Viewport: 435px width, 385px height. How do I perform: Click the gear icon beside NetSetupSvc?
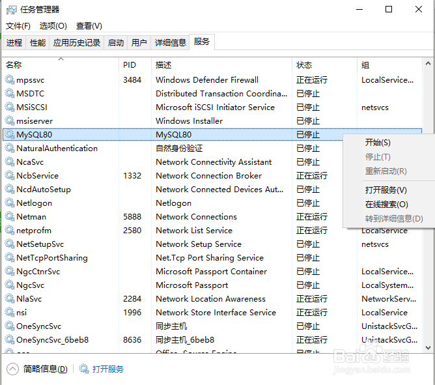[x=10, y=244]
